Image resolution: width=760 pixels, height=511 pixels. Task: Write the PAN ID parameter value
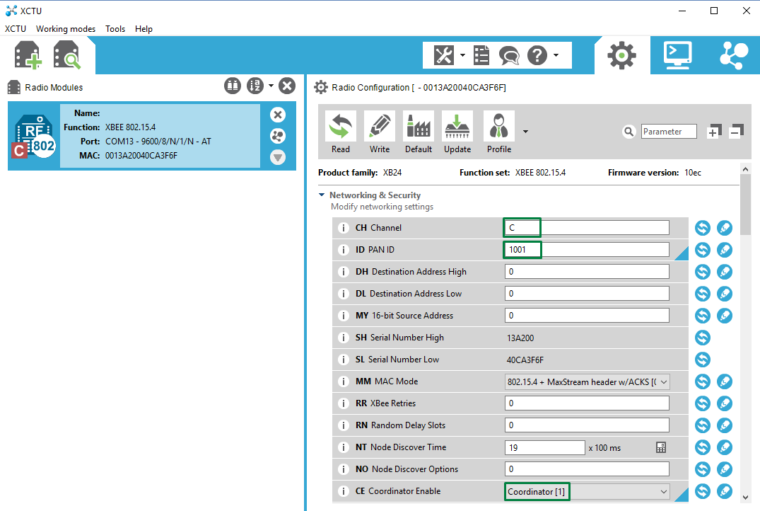coord(725,250)
